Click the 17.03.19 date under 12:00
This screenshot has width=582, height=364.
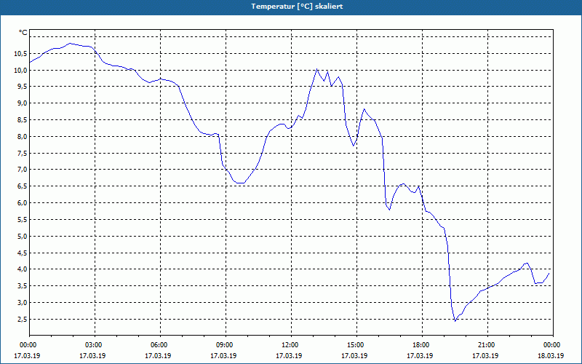tap(289, 355)
